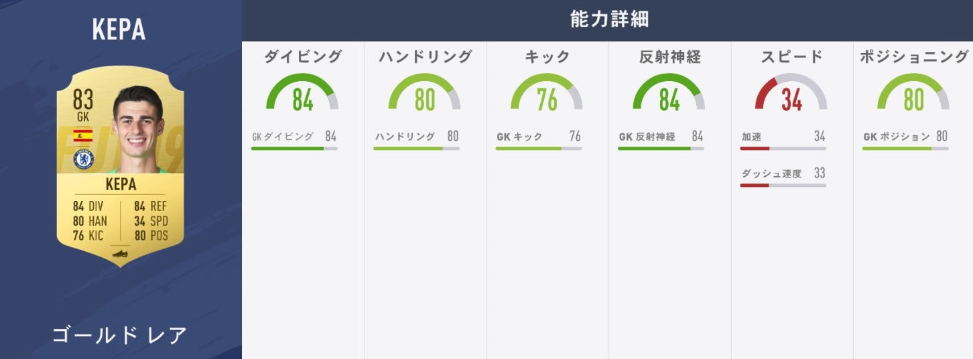The height and width of the screenshot is (359, 973).
Task: Click the GK ダイビング stat bar
Action: tap(294, 148)
